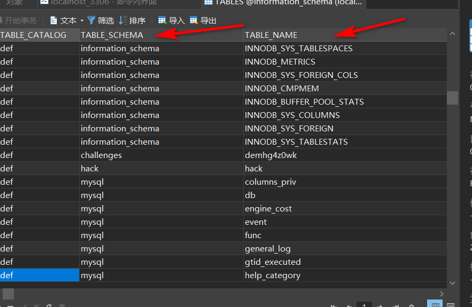Select the help_category cell
This screenshot has height=307, width=472.
[345, 275]
